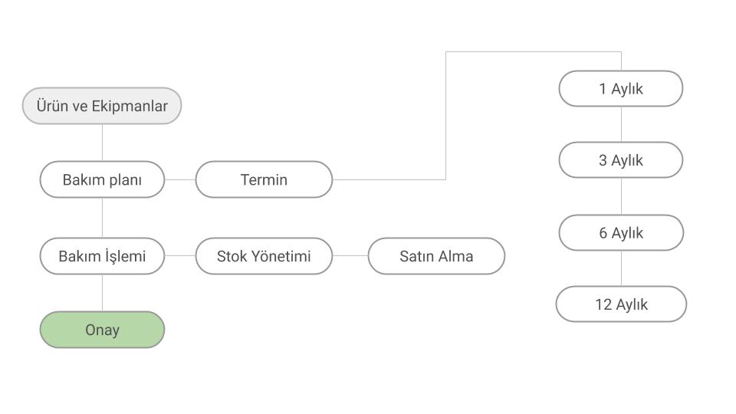The image size is (736, 414).
Task: Select the Ürün ve Ekipmanlar node
Action: click(102, 106)
